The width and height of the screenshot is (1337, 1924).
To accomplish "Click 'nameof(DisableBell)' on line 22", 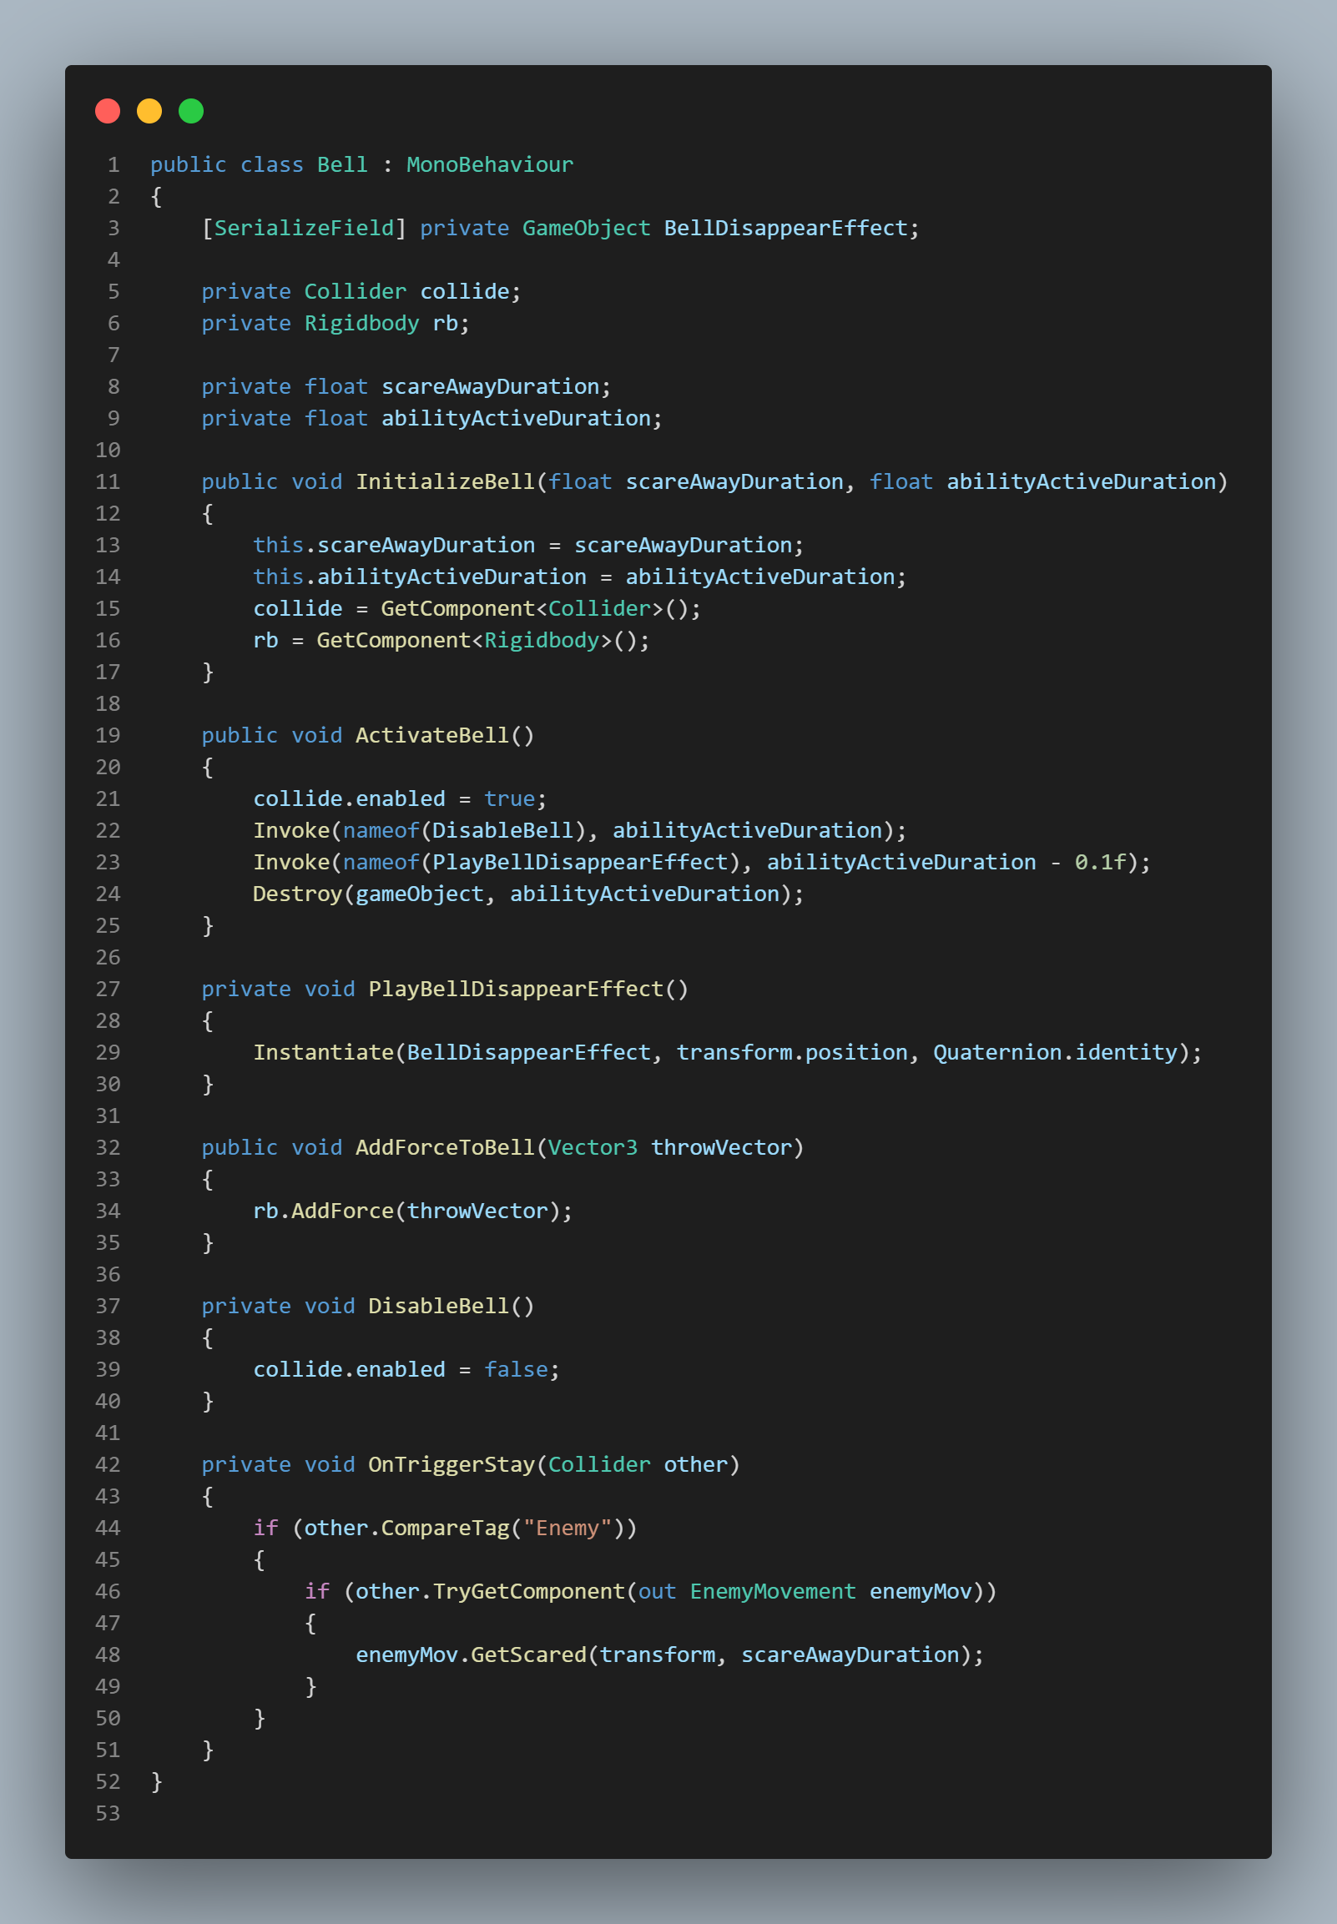I will point(464,831).
